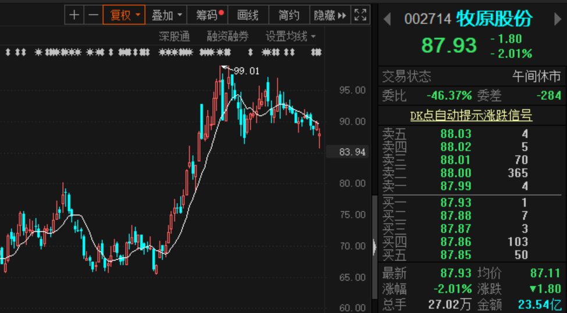This screenshot has width=567, height=313.
Task: Toggle the 筹码 chip distribution
Action: tap(208, 15)
